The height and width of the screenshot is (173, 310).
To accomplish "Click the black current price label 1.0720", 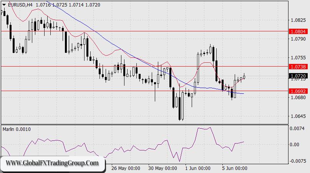I will (298, 76).
